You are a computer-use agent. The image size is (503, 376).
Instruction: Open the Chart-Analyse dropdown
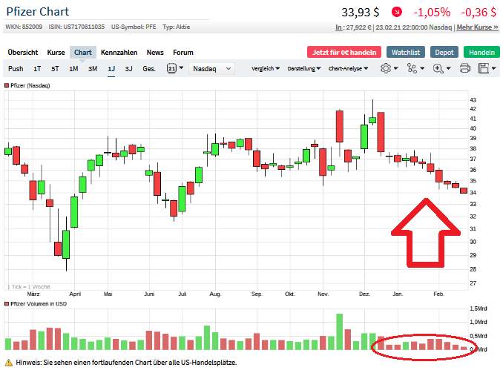348,68
